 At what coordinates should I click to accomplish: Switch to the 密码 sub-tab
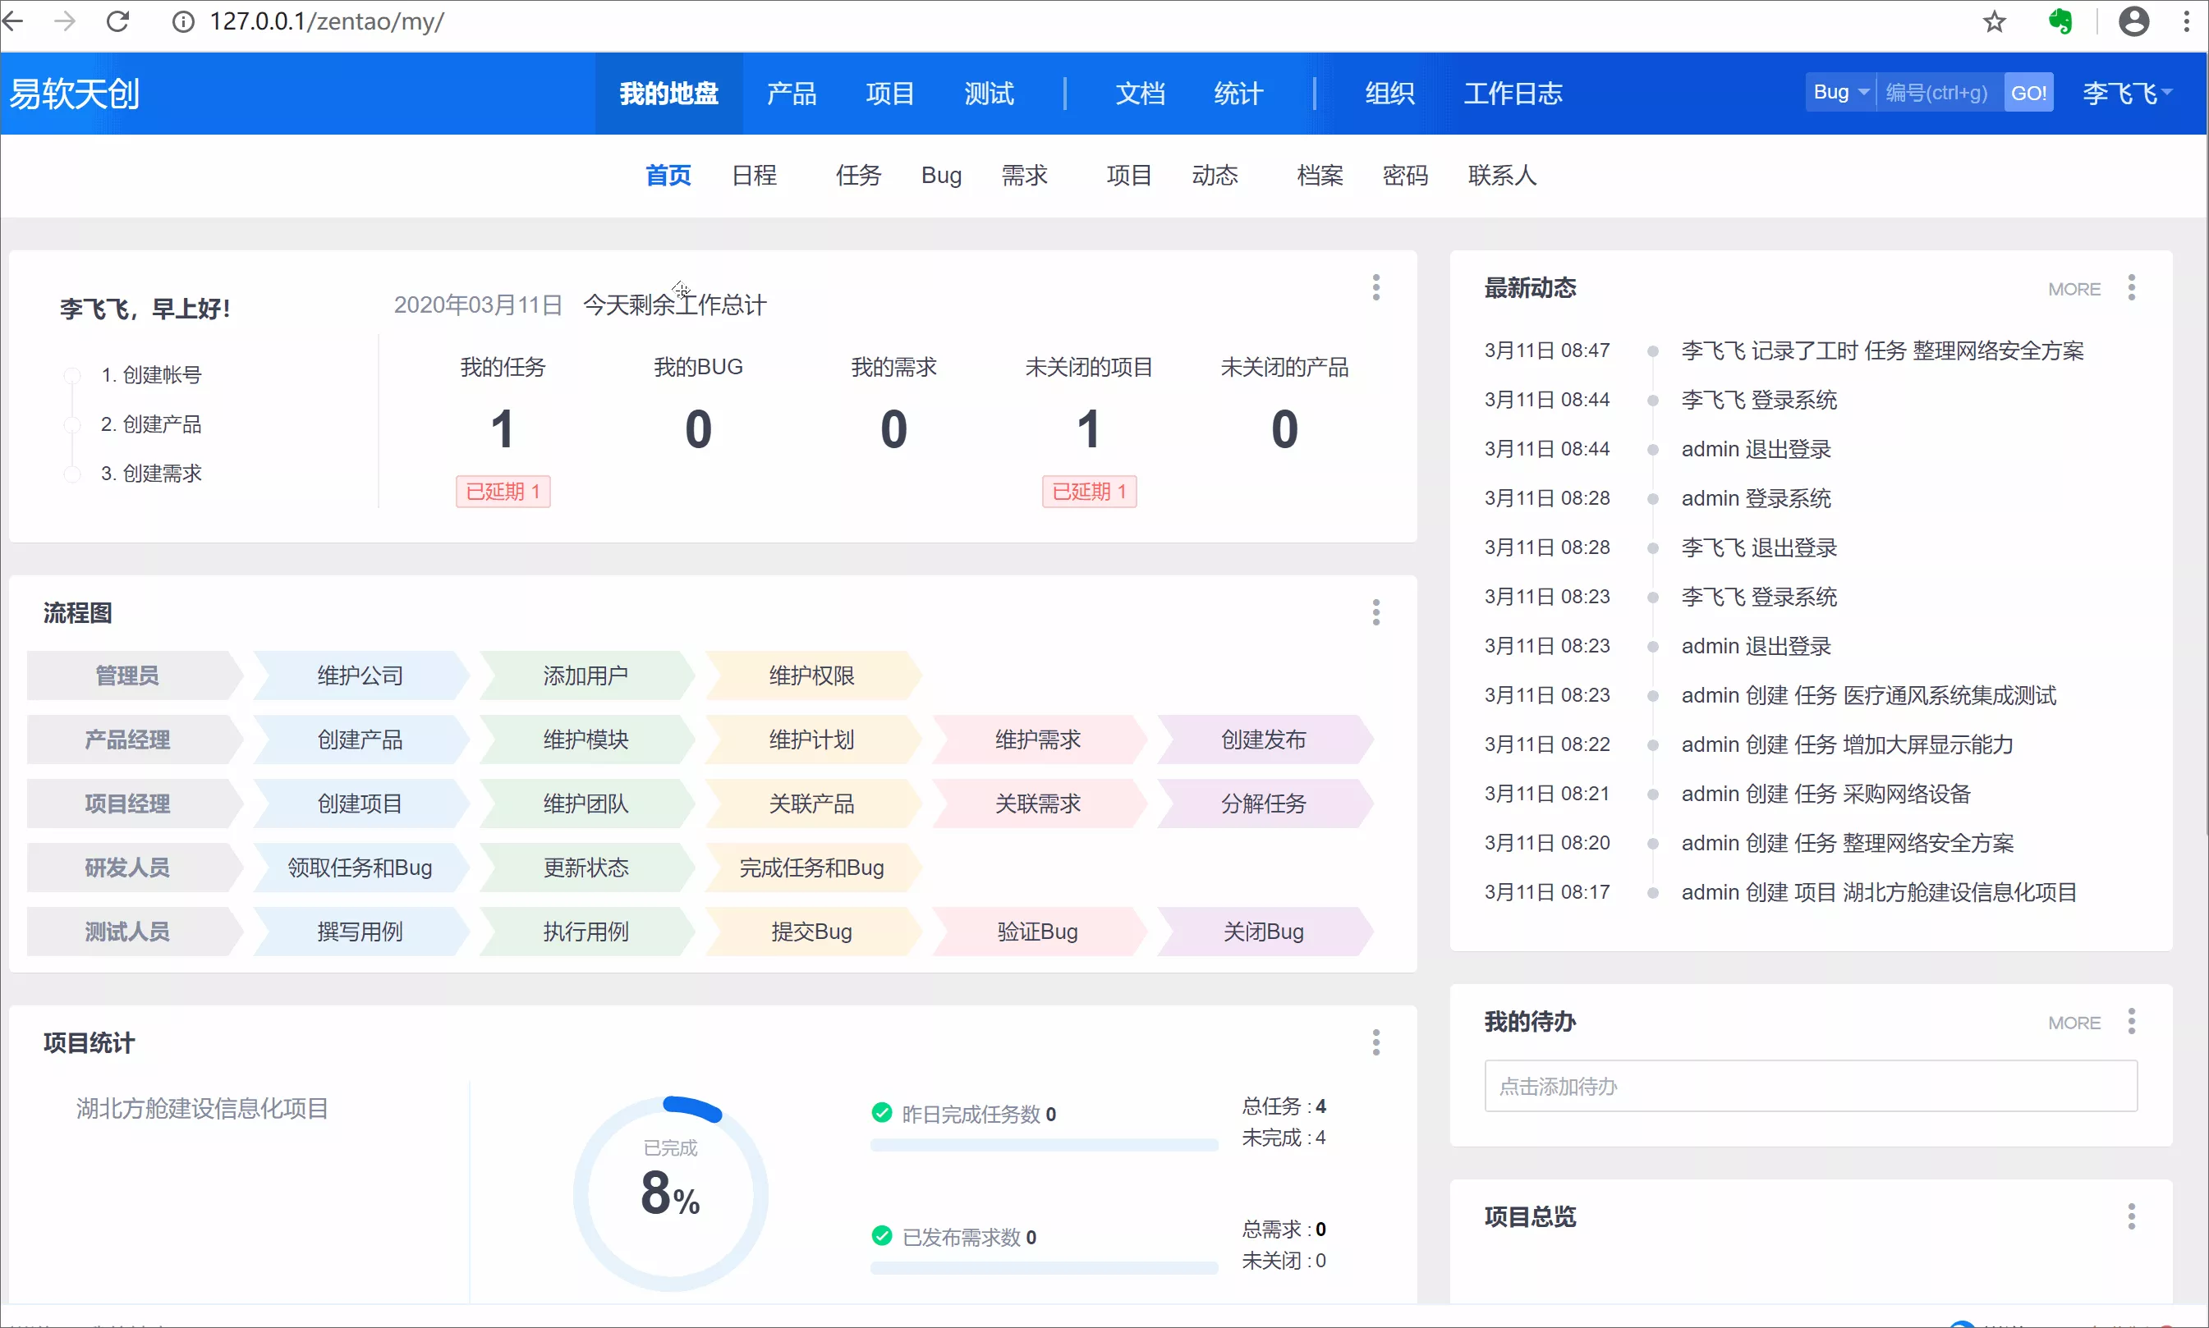coord(1405,176)
